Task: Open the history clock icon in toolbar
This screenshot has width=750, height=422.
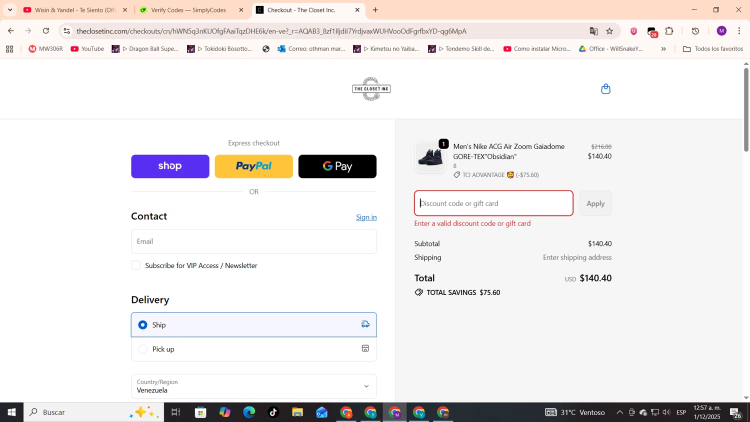Action: click(695, 31)
